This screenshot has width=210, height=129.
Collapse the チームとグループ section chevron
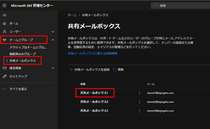point(53,40)
